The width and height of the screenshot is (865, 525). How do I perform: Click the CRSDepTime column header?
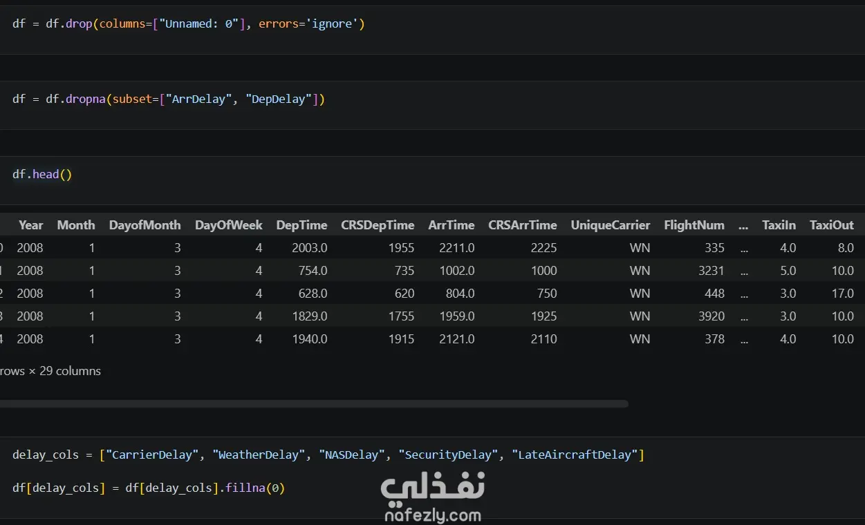(378, 225)
